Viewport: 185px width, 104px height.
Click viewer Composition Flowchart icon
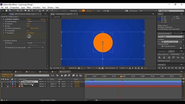click(x=139, y=68)
